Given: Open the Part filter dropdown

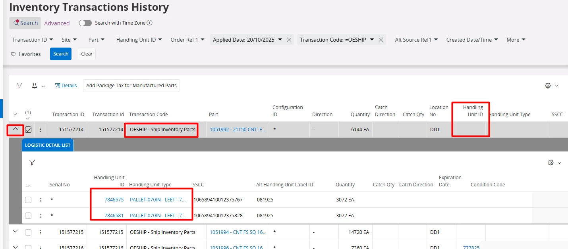Looking at the screenshot, I should click(x=96, y=40).
